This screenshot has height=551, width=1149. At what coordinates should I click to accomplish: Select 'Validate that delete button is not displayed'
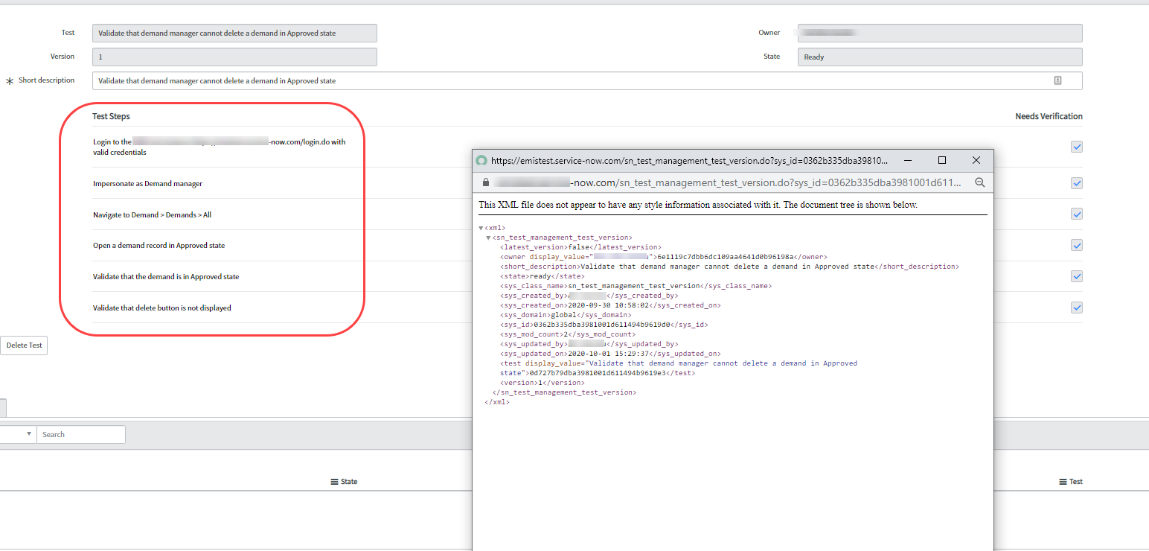pyautogui.click(x=161, y=308)
